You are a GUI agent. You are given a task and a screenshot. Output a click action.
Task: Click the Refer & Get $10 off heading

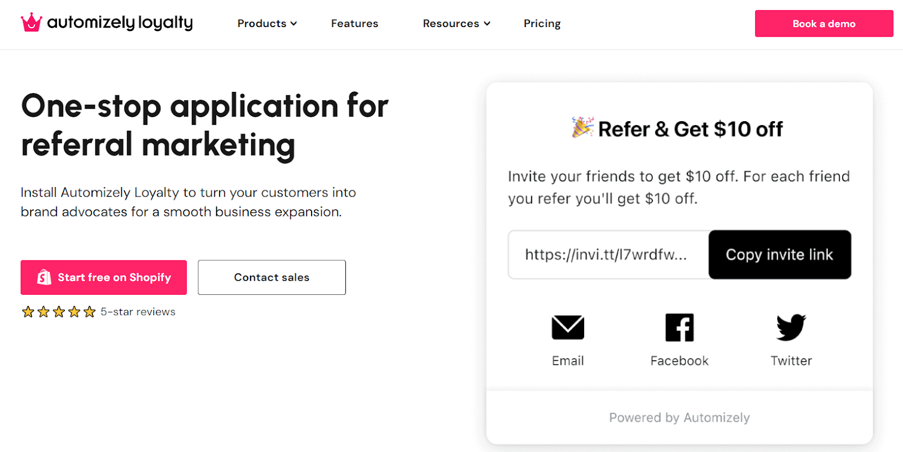tap(690, 129)
